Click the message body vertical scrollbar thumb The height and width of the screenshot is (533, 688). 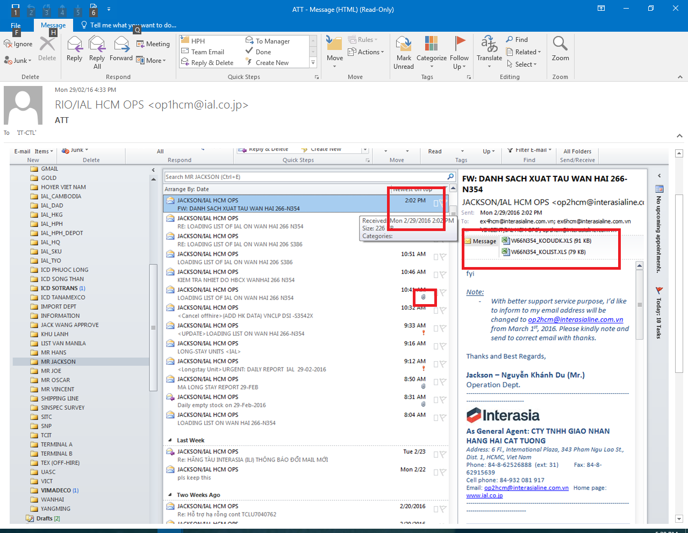(x=679, y=283)
